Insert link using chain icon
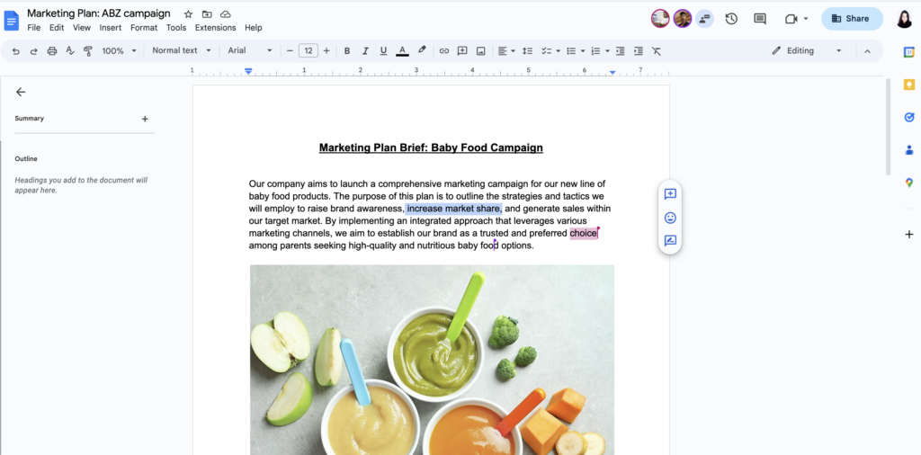921x455 pixels. click(444, 51)
